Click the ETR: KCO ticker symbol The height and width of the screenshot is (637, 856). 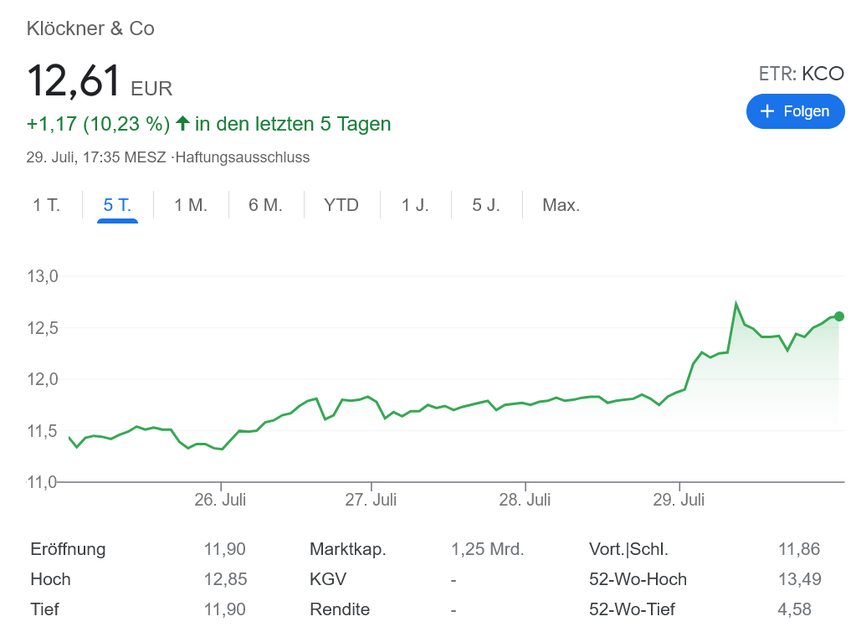point(801,74)
